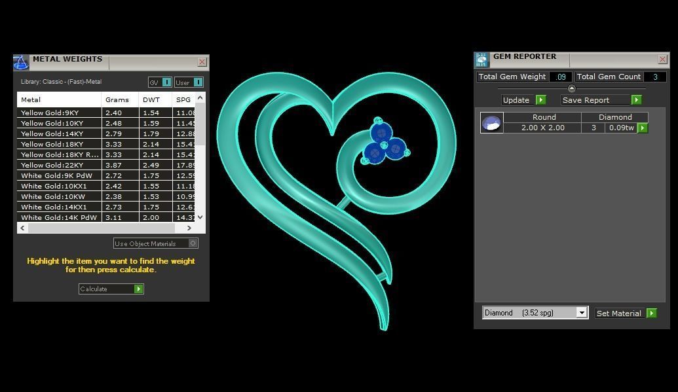Select White Gold:14KX1 row
The image size is (678, 392).
coord(106,207)
